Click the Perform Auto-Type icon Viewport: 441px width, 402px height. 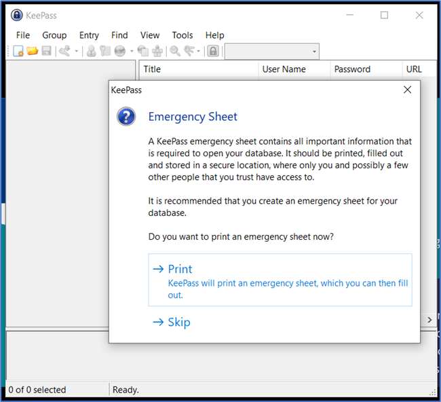click(x=157, y=51)
